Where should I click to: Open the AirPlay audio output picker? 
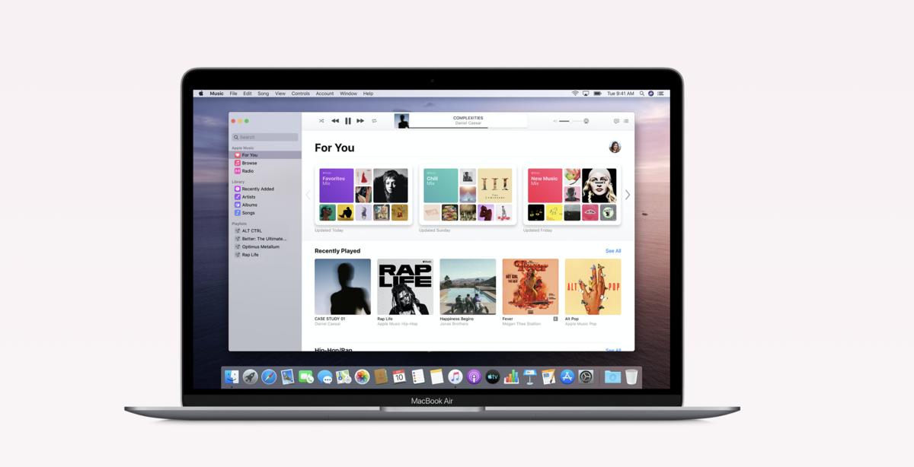click(586, 121)
